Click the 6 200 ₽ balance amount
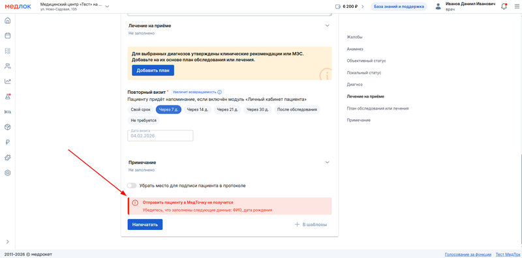The image size is (522, 258). click(x=350, y=7)
